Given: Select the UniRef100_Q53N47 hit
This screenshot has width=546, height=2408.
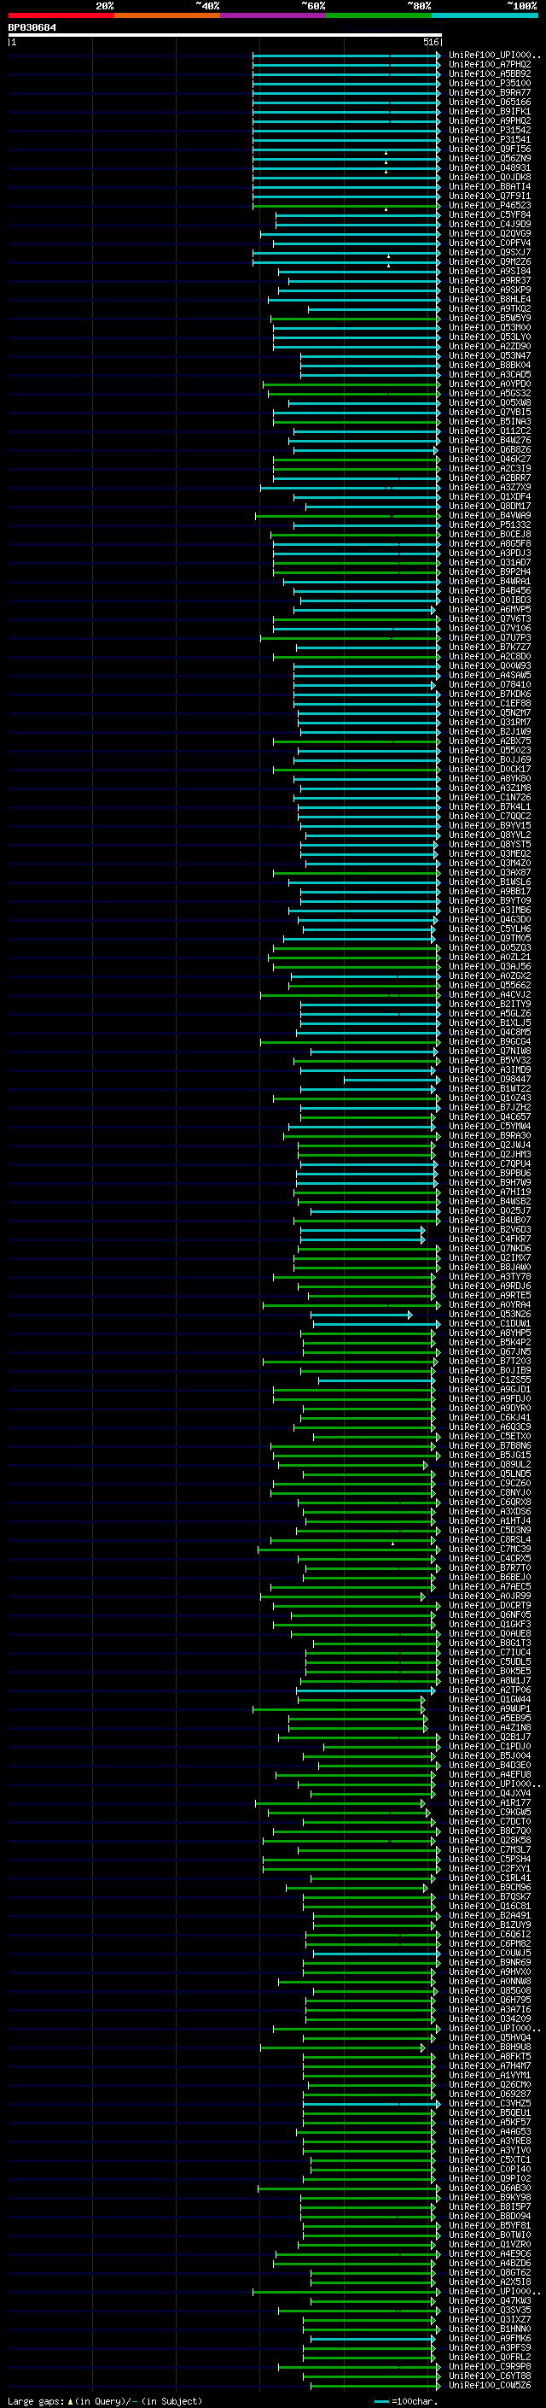Looking at the screenshot, I should click(490, 356).
